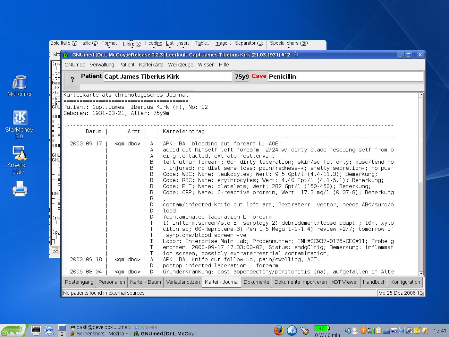Switch to the Kartei - Baum tab
Image resolution: width=449 pixels, height=337 pixels.
coord(145,282)
